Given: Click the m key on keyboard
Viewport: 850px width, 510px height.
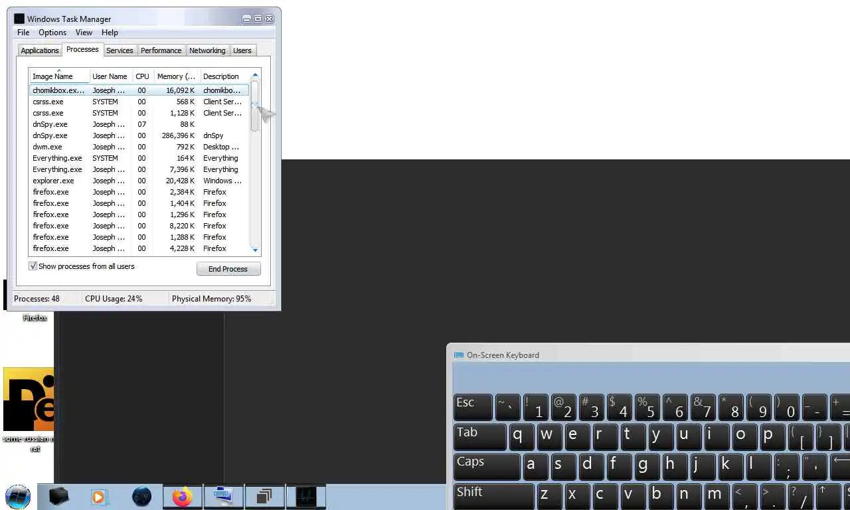Looking at the screenshot, I should [x=716, y=497].
